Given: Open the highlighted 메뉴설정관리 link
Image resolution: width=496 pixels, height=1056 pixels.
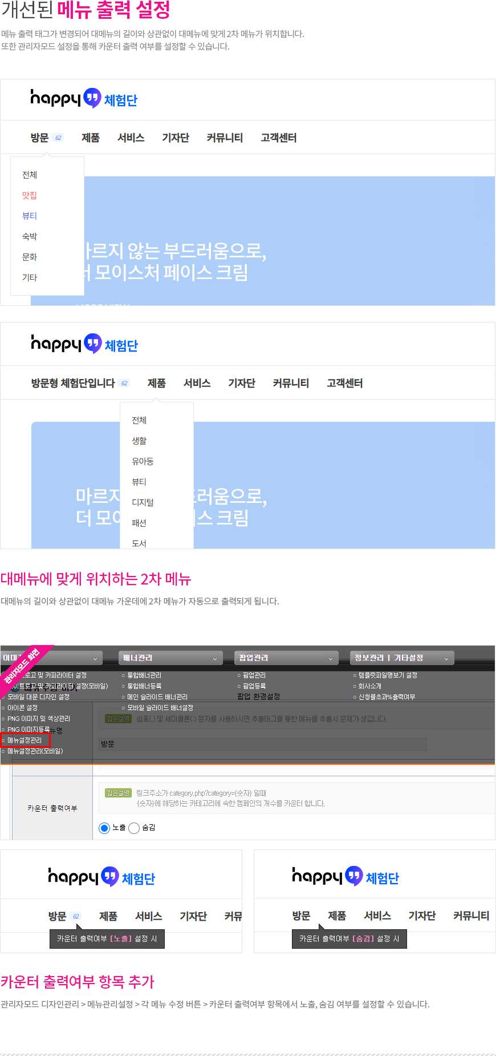Looking at the screenshot, I should click(26, 740).
